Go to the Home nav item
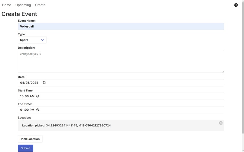 pyautogui.click(x=7, y=5)
